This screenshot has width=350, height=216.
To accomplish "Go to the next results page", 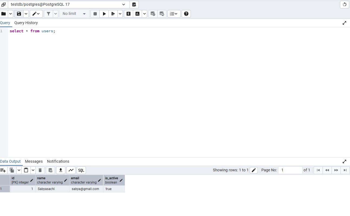I will tap(336, 170).
